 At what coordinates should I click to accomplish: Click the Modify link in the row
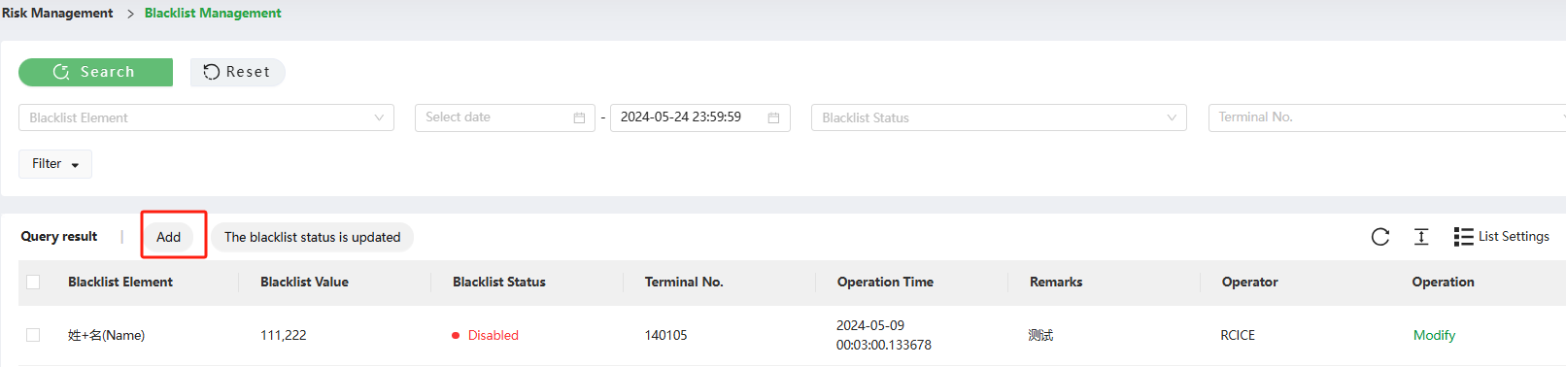pos(1434,335)
